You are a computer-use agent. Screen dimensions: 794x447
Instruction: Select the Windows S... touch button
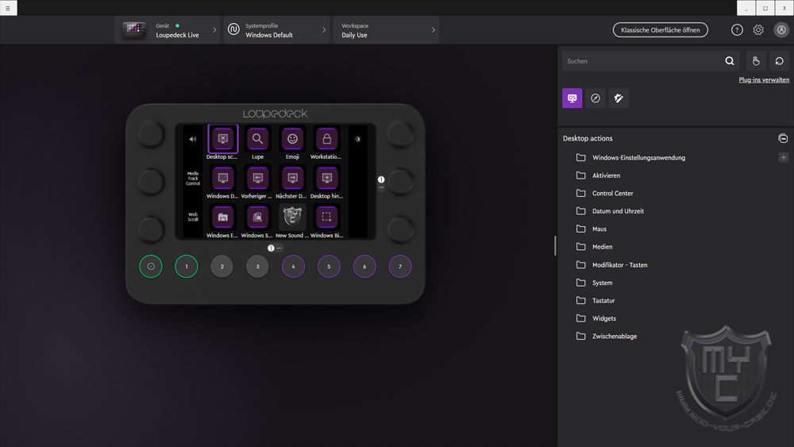click(x=257, y=218)
